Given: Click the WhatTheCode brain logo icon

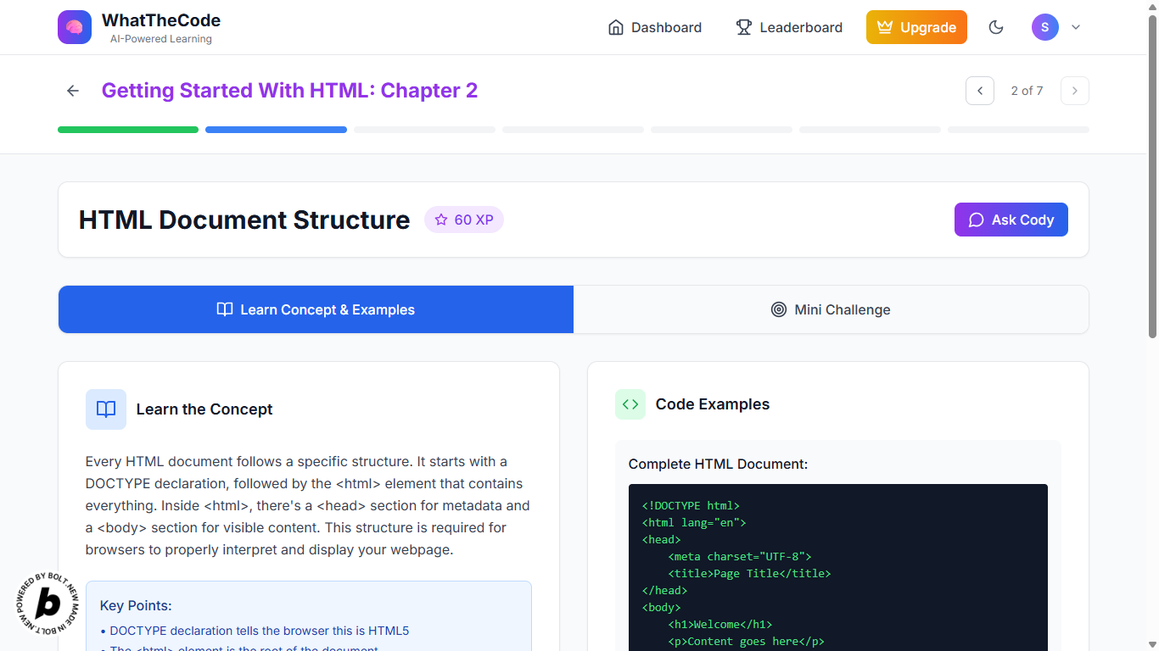Looking at the screenshot, I should click(x=75, y=27).
